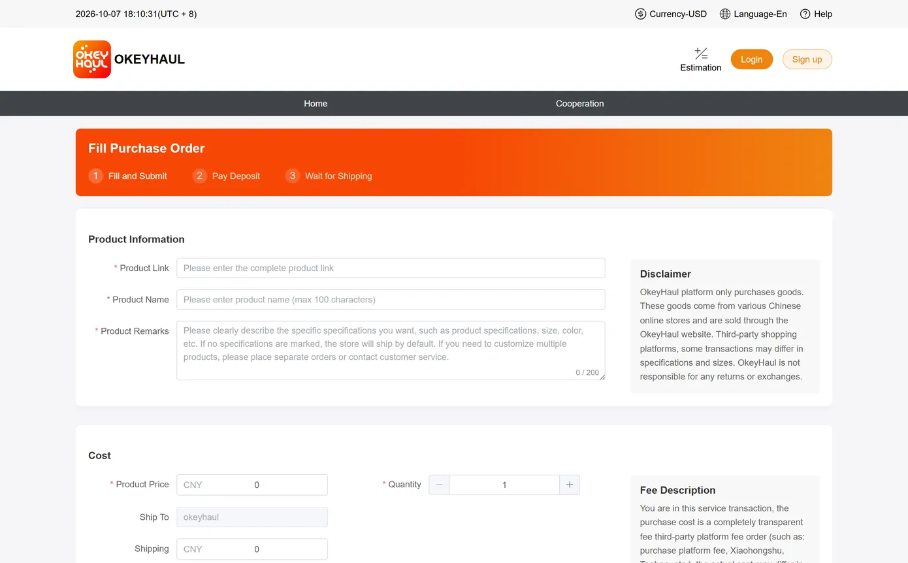The image size is (908, 563).
Task: Click the Disclaimer heading
Action: pyautogui.click(x=666, y=274)
